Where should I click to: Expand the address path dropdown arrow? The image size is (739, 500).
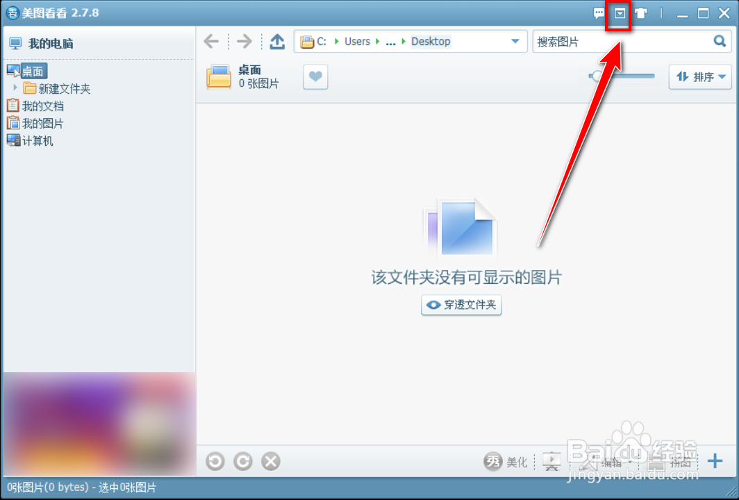click(515, 42)
